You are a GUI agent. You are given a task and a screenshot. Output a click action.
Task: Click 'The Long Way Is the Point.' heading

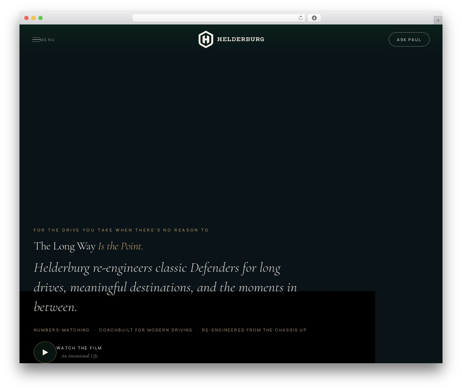click(x=88, y=246)
